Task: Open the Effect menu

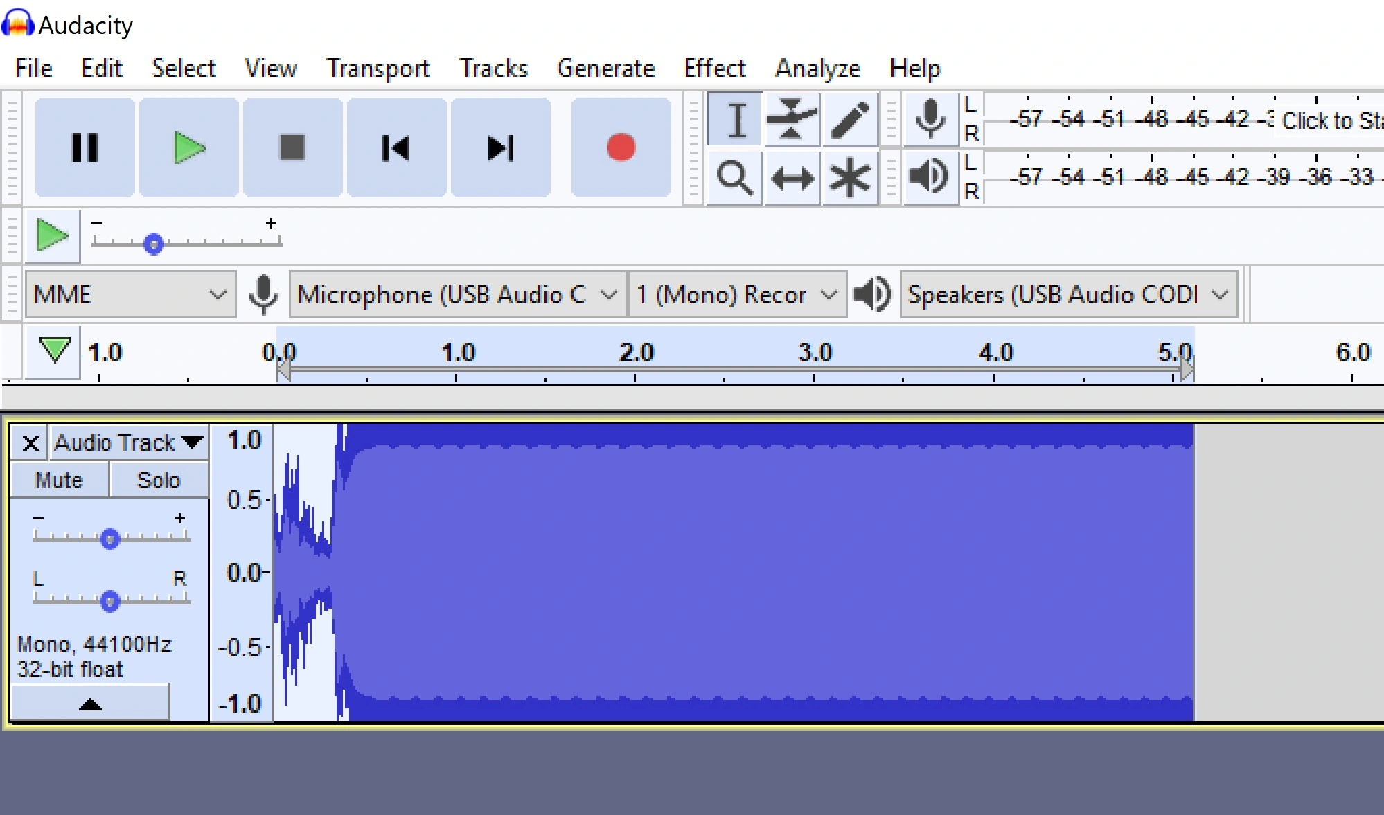Action: 714,68
